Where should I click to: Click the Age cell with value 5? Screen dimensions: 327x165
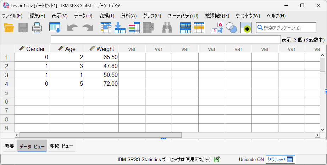tap(67, 84)
